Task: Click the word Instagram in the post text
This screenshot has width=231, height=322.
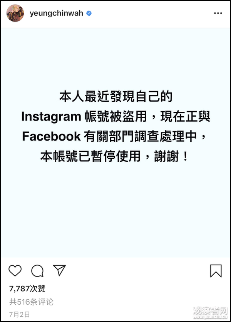Action: 51,117
